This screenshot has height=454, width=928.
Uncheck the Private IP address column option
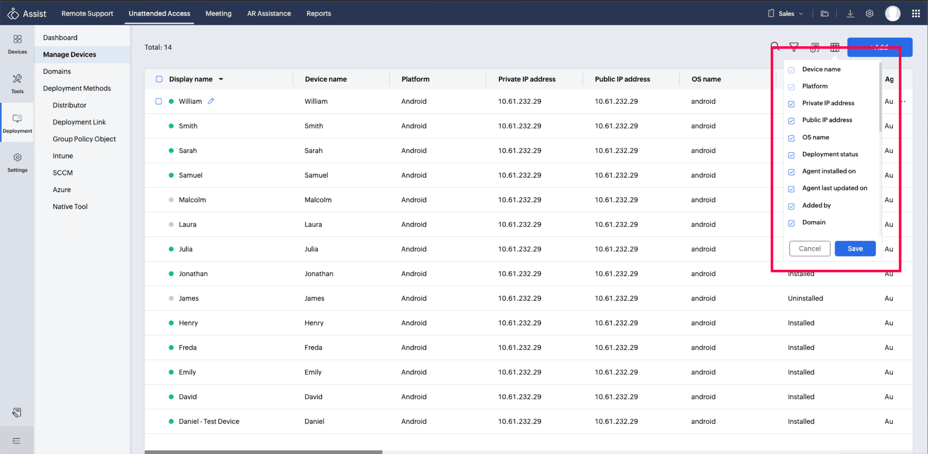(791, 104)
